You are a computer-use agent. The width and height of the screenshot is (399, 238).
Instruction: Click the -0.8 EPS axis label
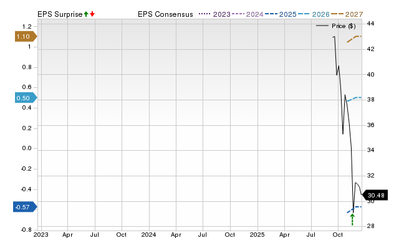click(x=26, y=230)
